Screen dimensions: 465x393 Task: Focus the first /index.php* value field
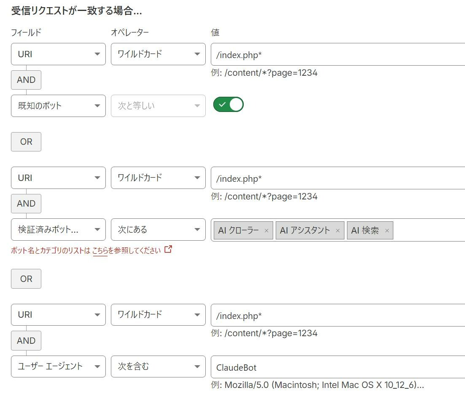[x=337, y=55]
